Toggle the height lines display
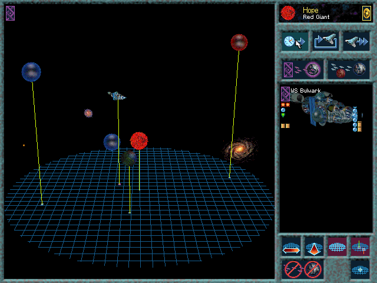377x283 pixels. coord(360,246)
